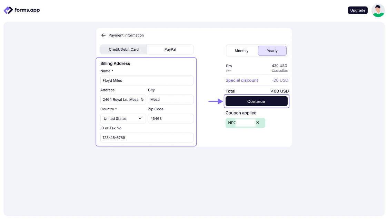
Task: Choose Monthly billing period
Action: [241, 51]
